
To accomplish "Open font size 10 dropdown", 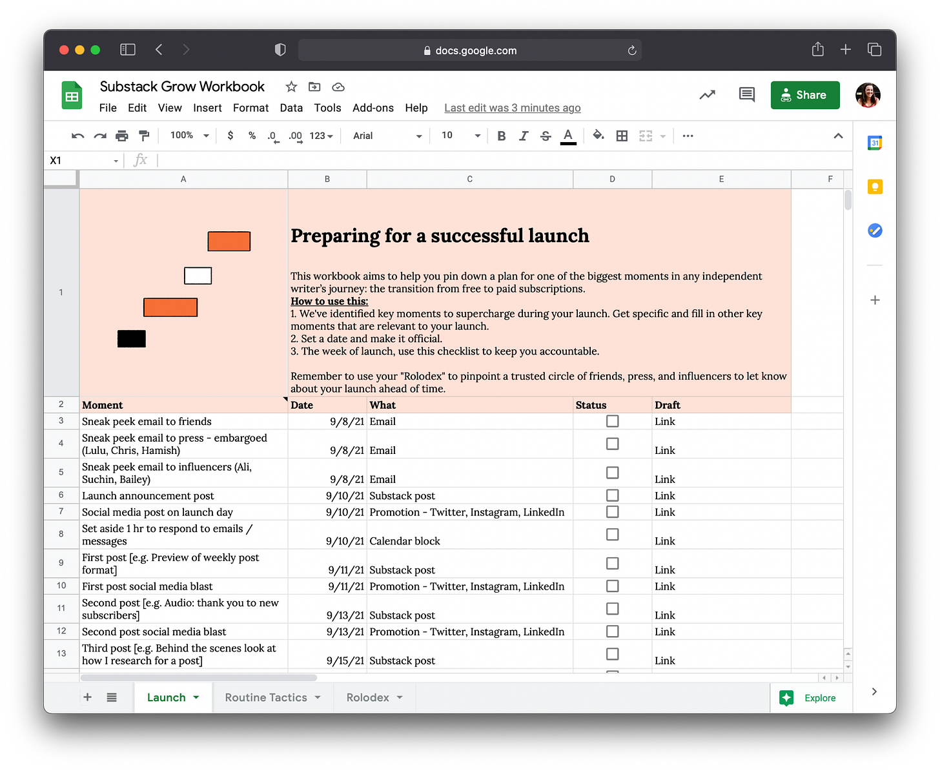I will coord(461,136).
